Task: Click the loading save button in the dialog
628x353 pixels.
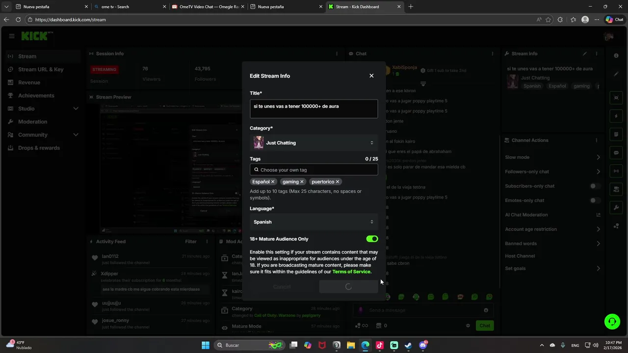Action: (348, 287)
